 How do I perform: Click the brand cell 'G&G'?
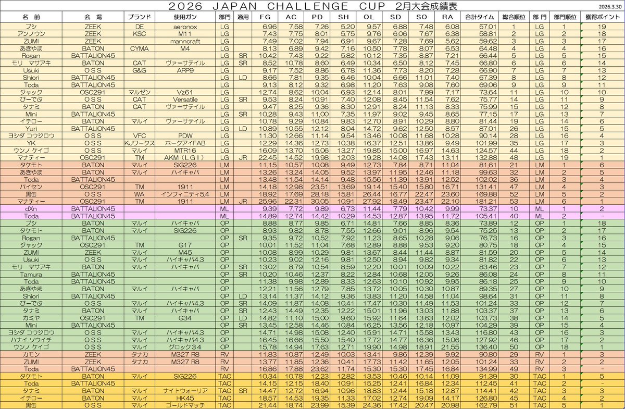point(139,69)
